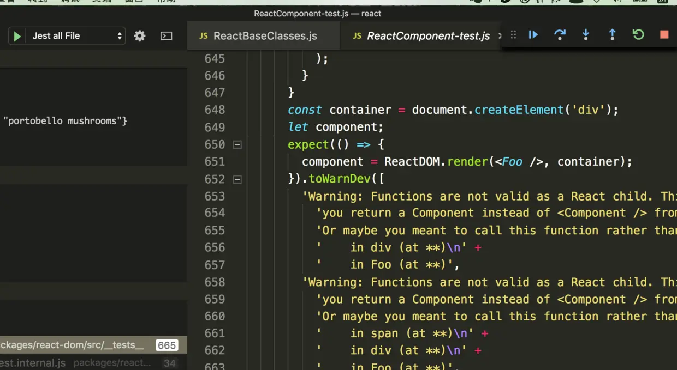Click the JS icon on ReactComponent-test.js tab
677x370 pixels.
(x=357, y=36)
